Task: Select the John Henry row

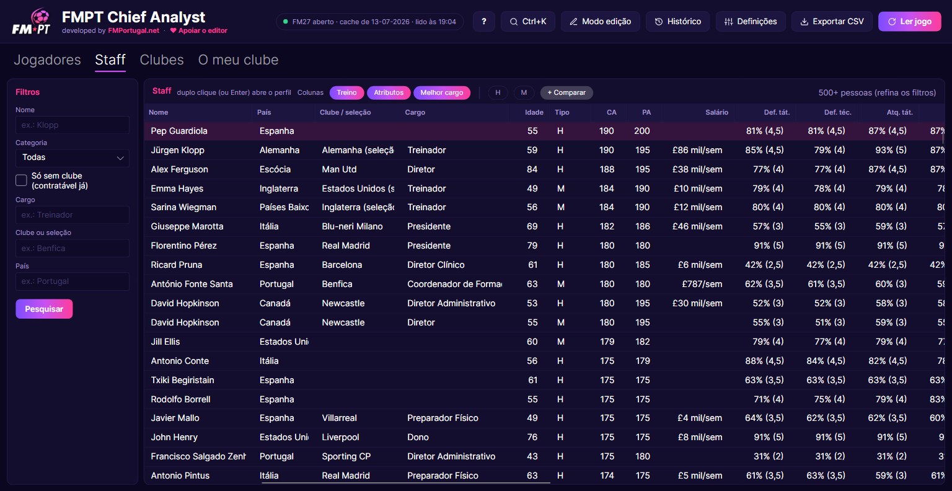Action: pos(545,437)
